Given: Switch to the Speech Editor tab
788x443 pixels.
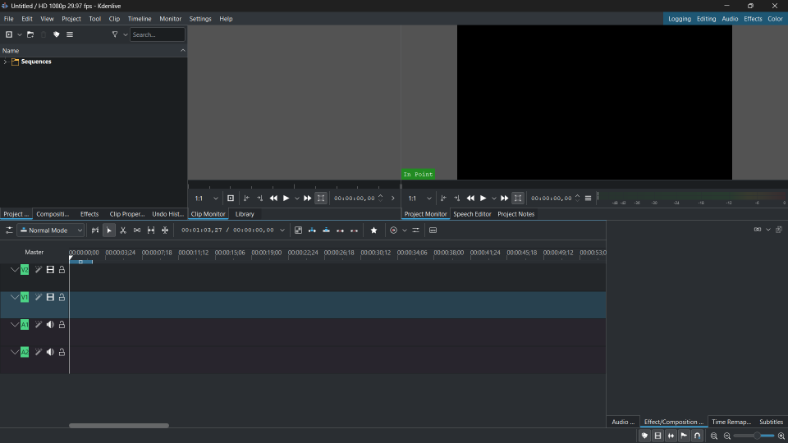Looking at the screenshot, I should click(x=472, y=214).
